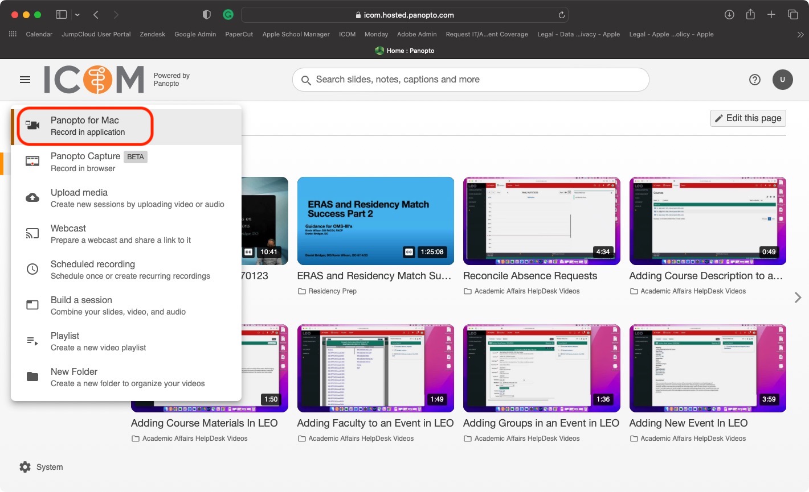
Task: Click the Panopto Capture browser icon
Action: pos(33,162)
